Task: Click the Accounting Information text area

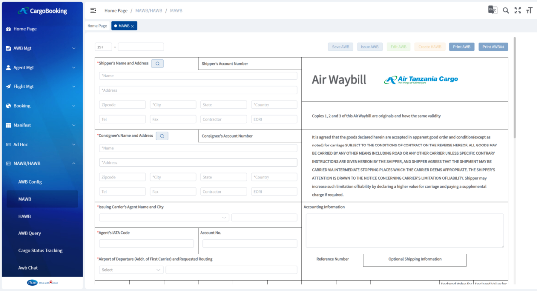Action: (x=405, y=230)
